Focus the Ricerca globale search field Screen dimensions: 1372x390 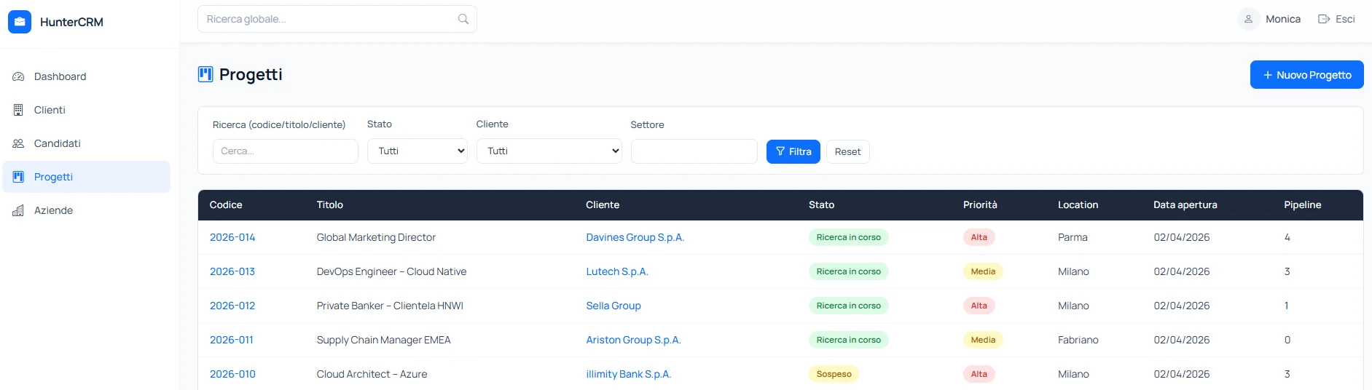click(x=337, y=19)
